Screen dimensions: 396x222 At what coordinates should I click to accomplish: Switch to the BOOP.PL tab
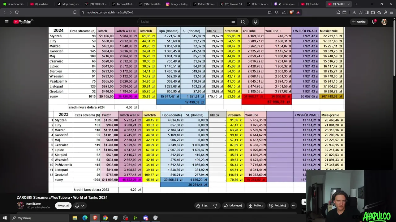(95, 4)
